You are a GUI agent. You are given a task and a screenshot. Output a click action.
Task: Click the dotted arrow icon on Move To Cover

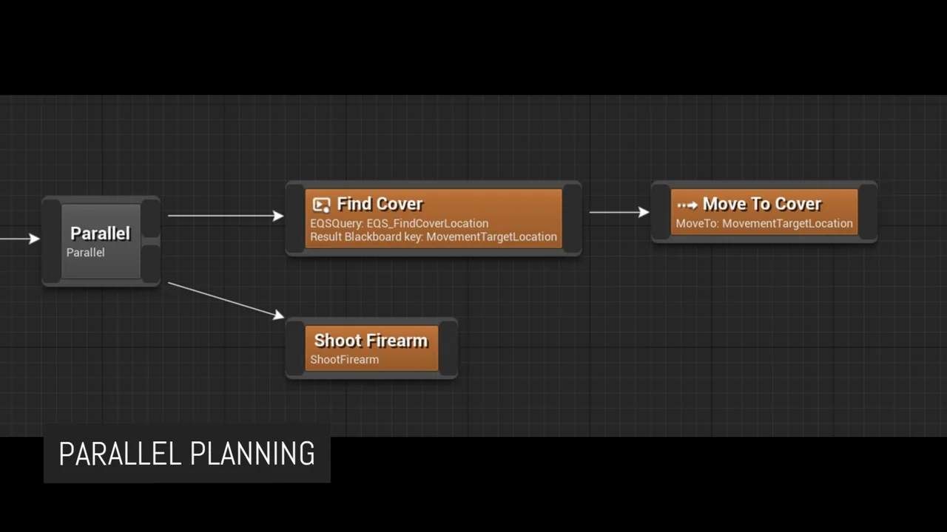point(687,205)
